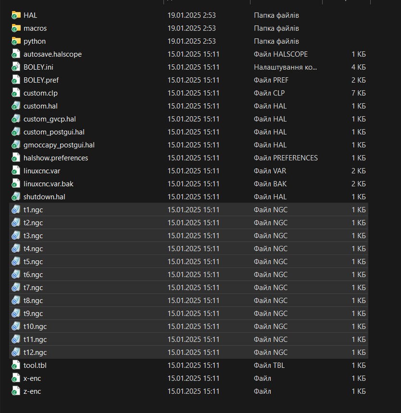The height and width of the screenshot is (413, 401).
Task: Click the '7 КБ' size cell
Action: coord(358,93)
